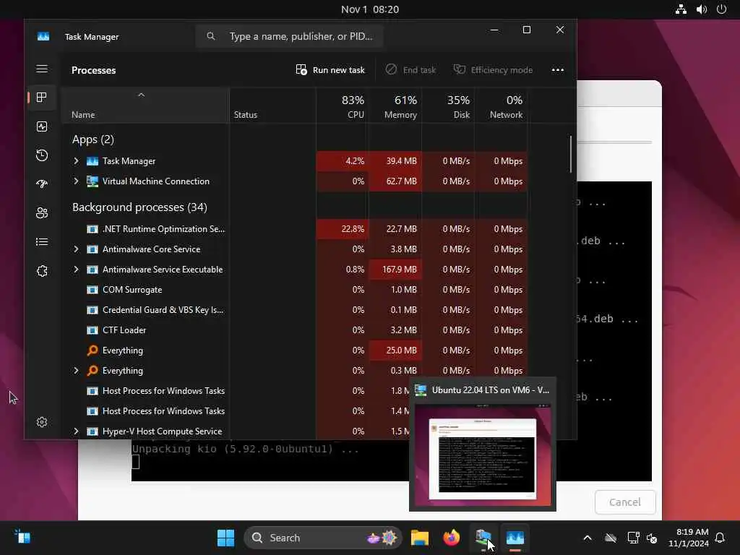Open GNOME power menu icon
This screenshot has width=740, height=555.
722,9
